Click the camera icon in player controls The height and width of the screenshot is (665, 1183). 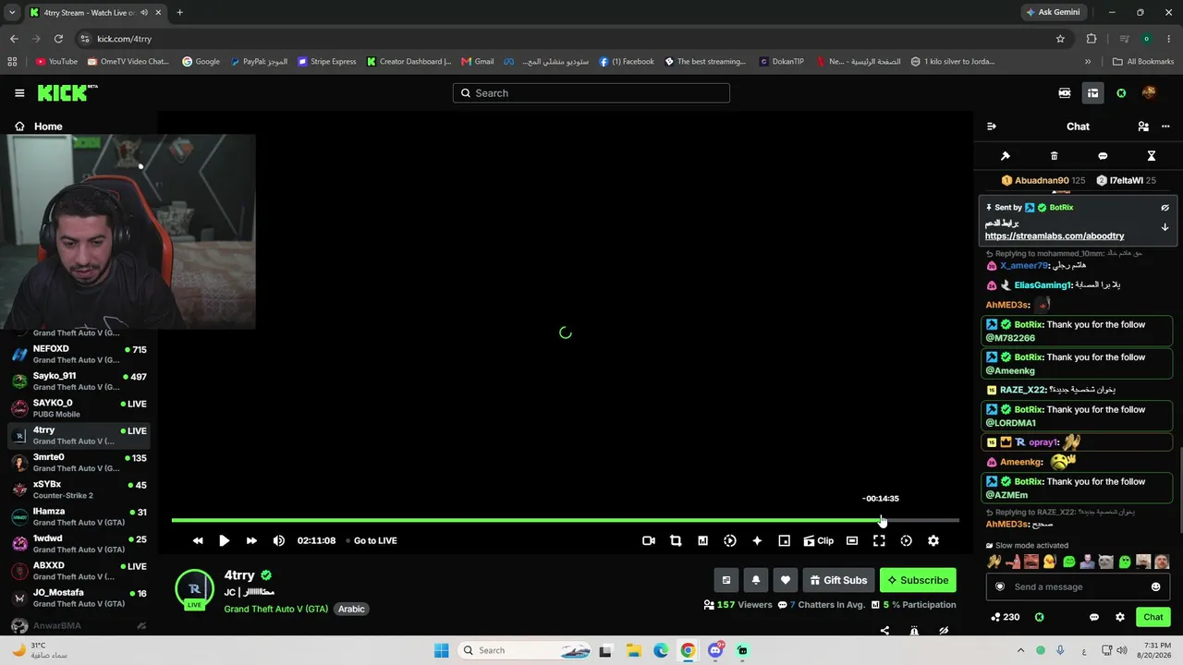coord(649,540)
